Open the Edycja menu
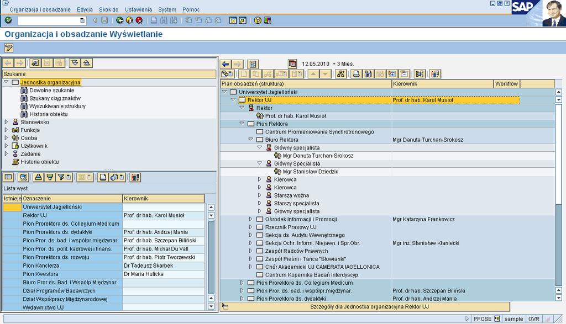Image resolution: width=566 pixels, height=324 pixels. (85, 10)
